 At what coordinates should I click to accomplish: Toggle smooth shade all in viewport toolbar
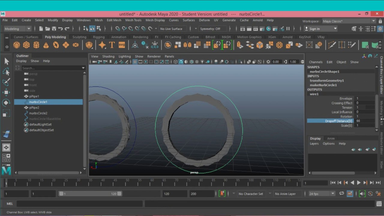pos(181,62)
